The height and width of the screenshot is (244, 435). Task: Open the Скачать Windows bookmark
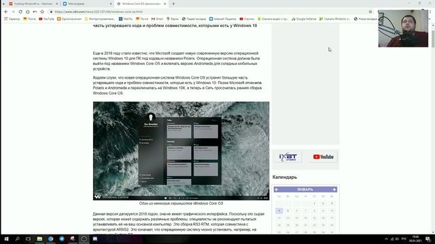point(335,19)
